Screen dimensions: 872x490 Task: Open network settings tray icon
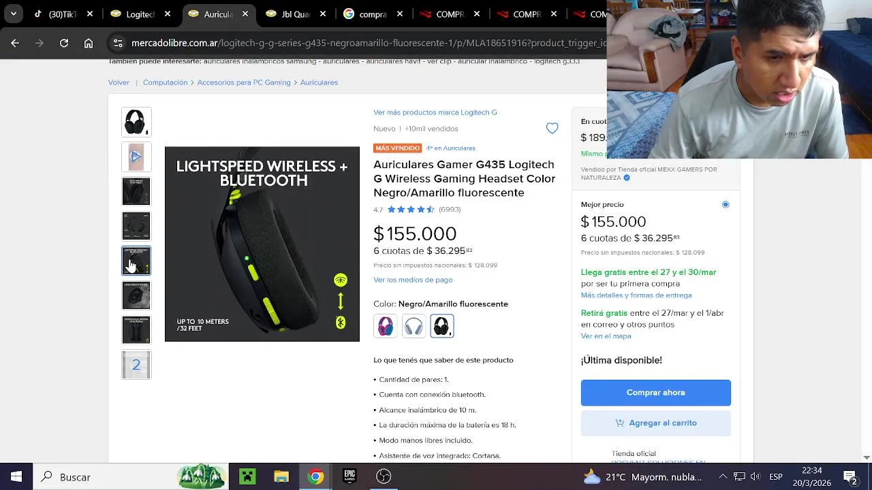pos(739,477)
